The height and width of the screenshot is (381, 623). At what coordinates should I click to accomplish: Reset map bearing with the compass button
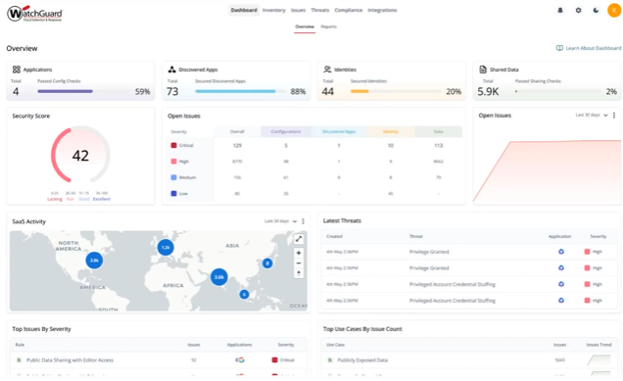tap(299, 273)
